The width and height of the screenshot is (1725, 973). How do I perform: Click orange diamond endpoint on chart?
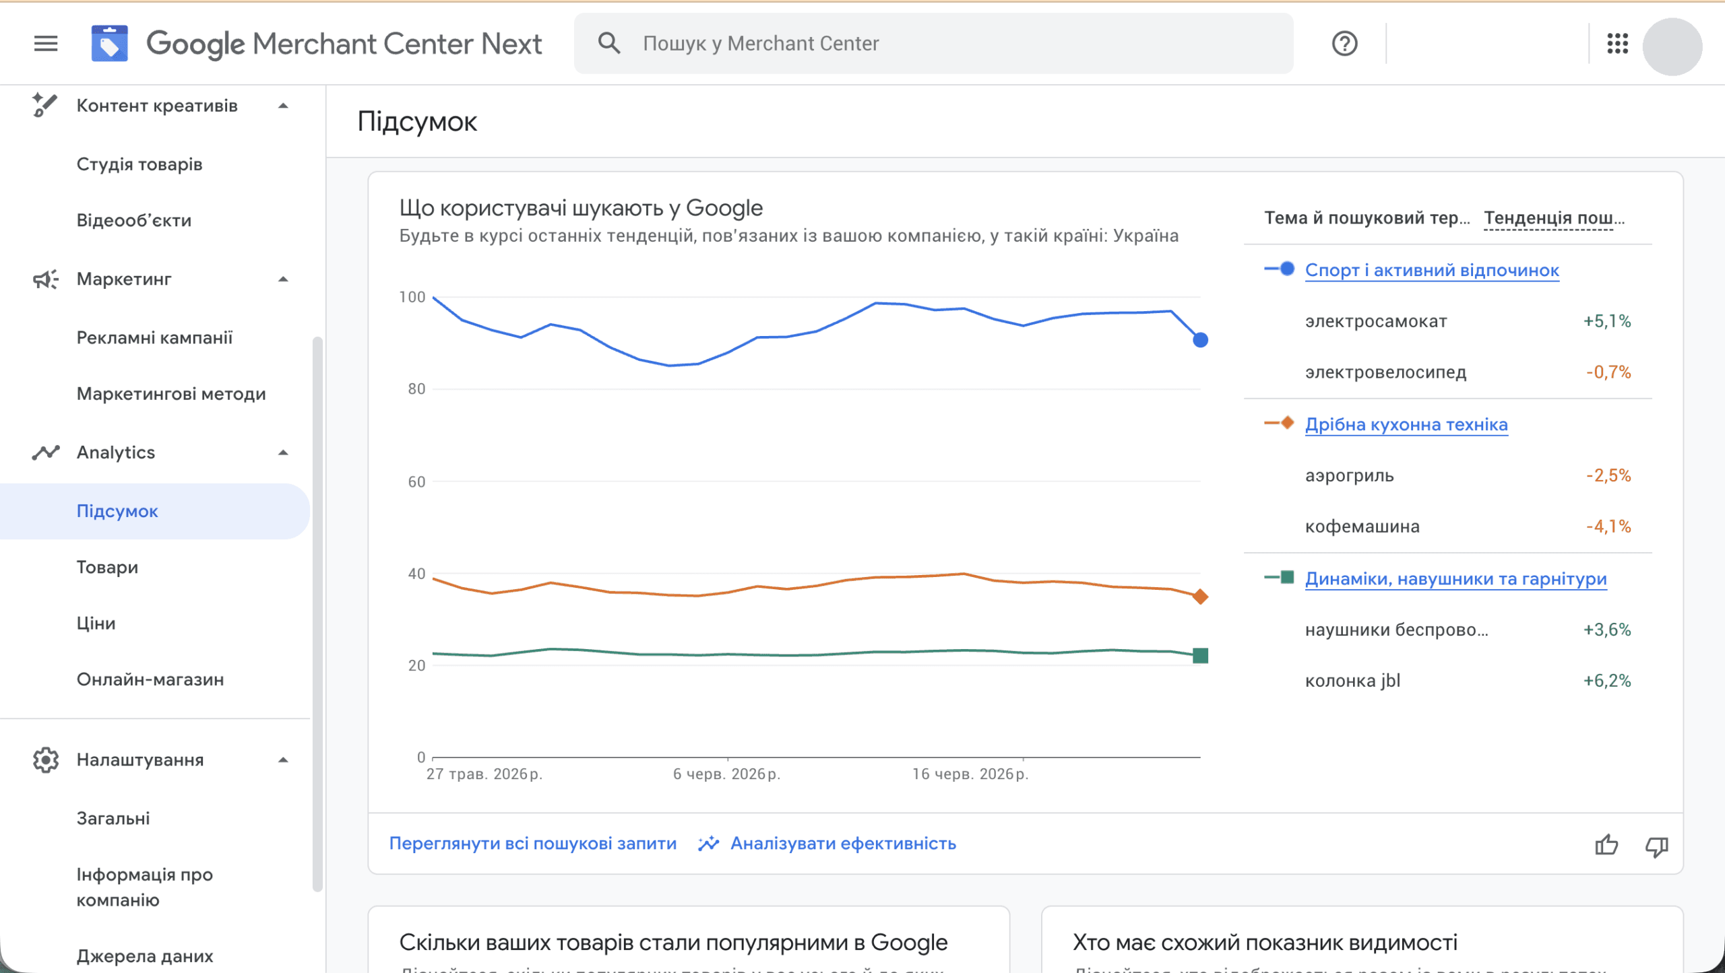[1200, 597]
